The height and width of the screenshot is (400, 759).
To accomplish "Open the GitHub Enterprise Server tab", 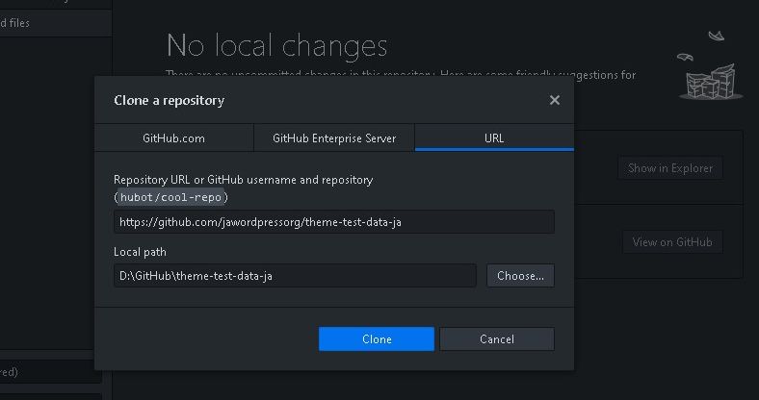I will 334,137.
